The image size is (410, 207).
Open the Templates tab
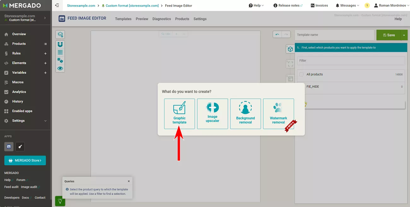[123, 19]
